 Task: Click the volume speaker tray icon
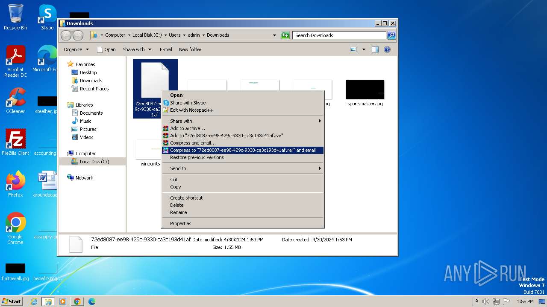point(486,301)
